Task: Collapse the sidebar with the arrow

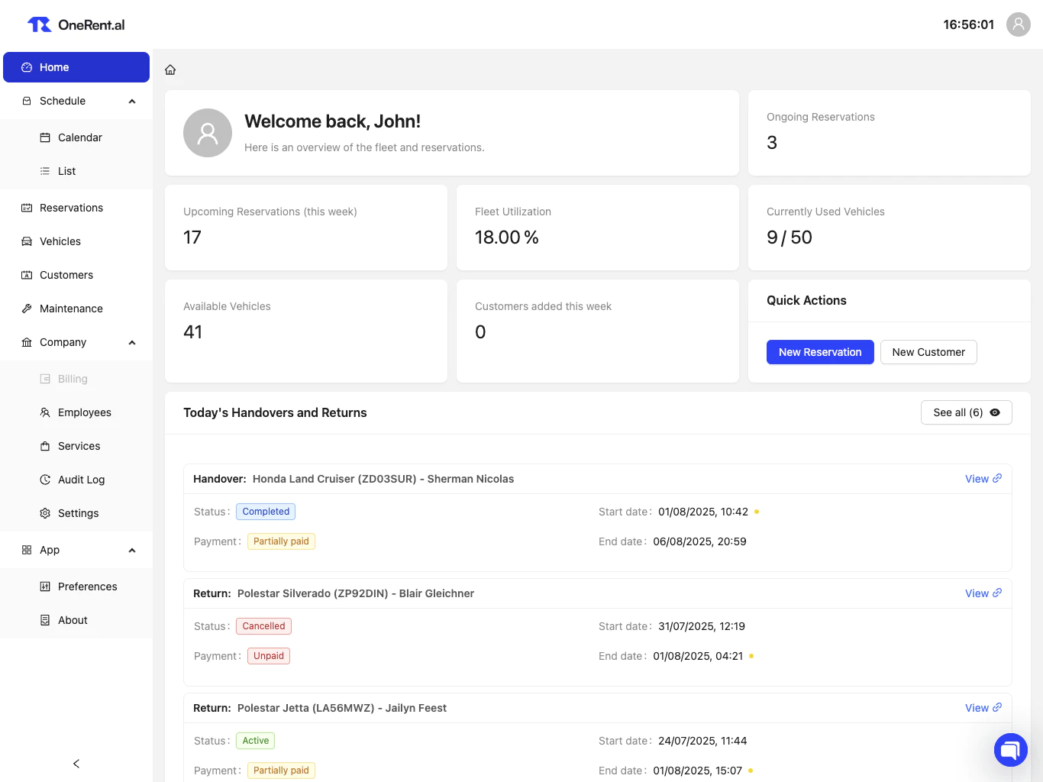Action: (x=76, y=764)
